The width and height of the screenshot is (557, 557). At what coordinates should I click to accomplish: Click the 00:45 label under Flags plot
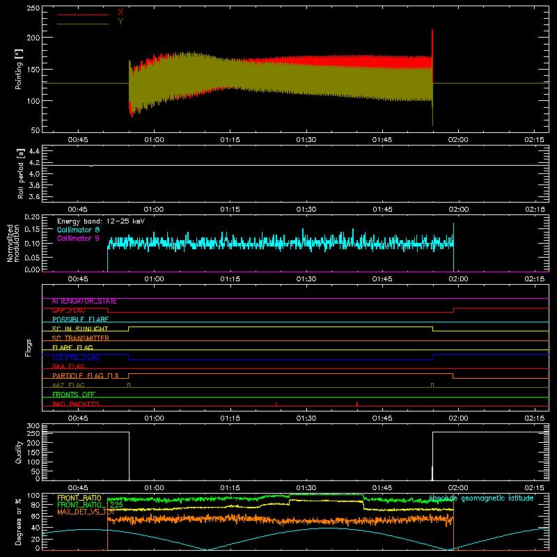click(x=78, y=418)
